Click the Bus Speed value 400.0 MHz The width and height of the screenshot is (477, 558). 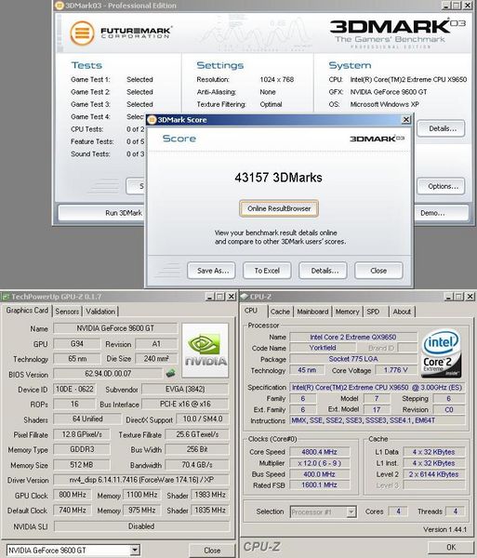tap(320, 474)
